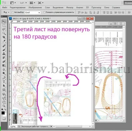Select the Eyedropper tool
The width and height of the screenshot is (132, 131).
[4, 41]
